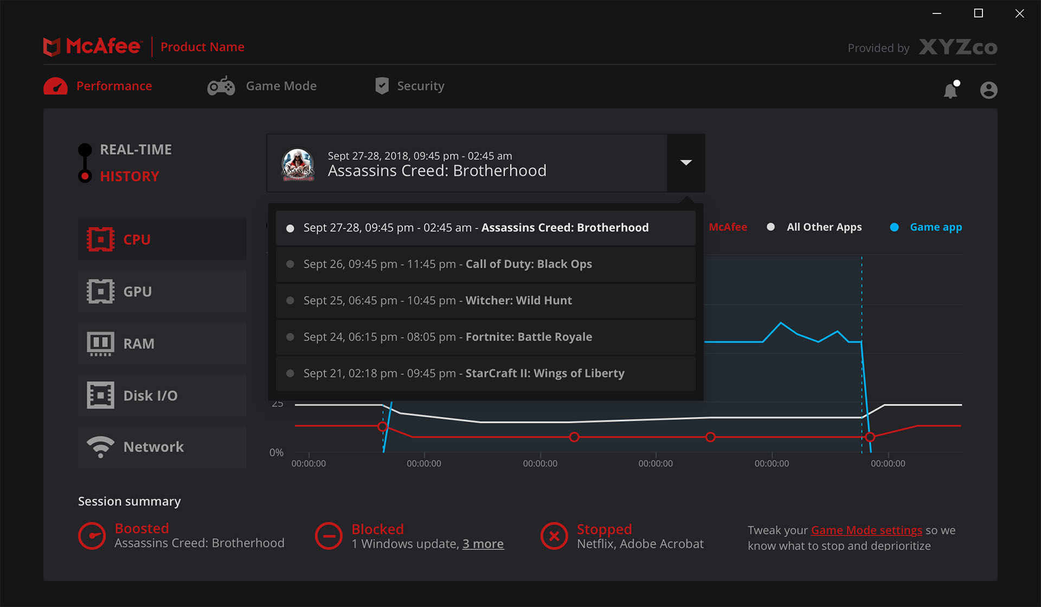This screenshot has height=607, width=1041.
Task: Select the GPU metric tab
Action: click(162, 291)
